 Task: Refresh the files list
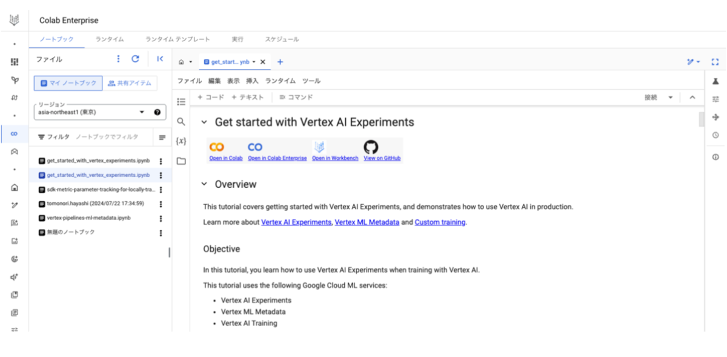[136, 59]
